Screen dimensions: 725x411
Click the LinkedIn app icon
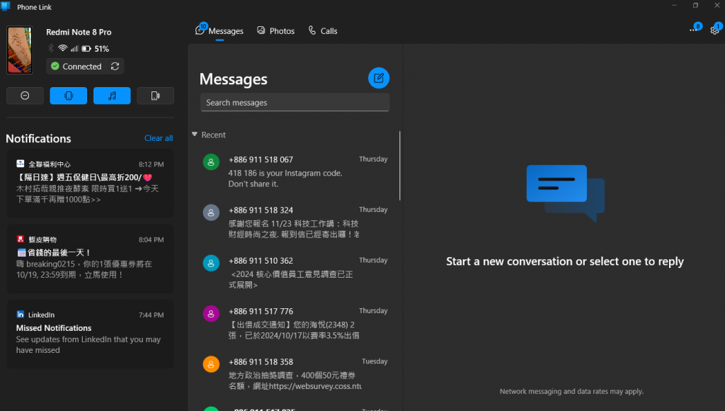(21, 314)
